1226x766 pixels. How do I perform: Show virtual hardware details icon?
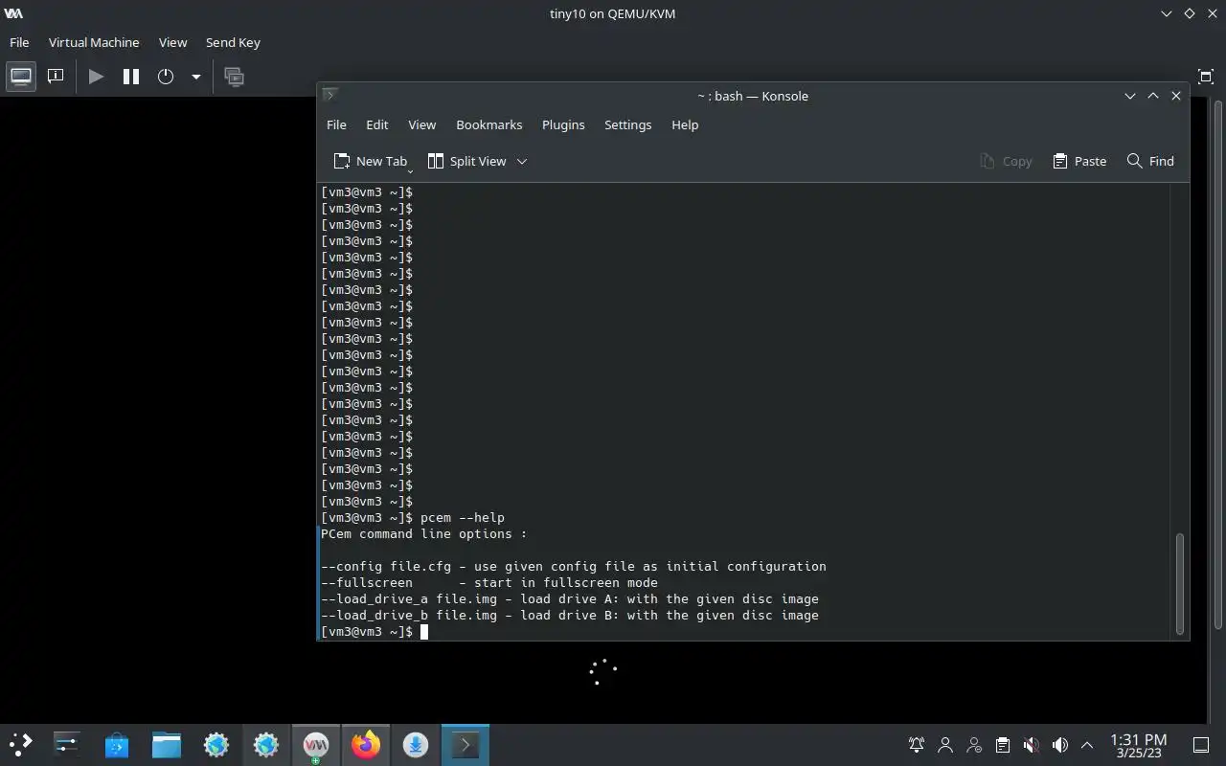pos(56,77)
